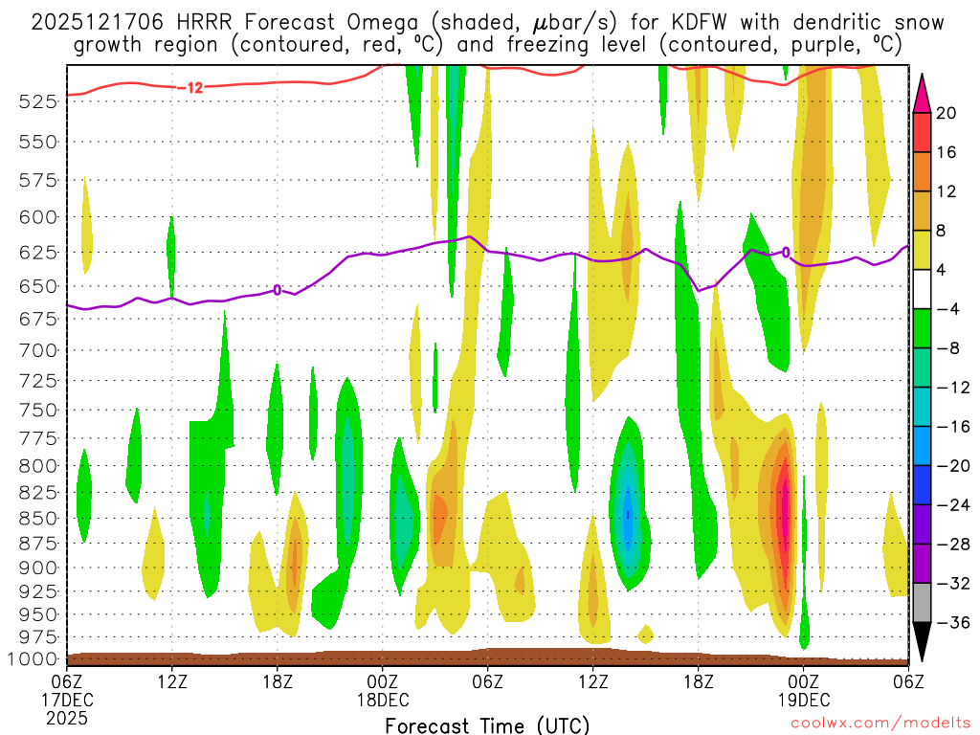The height and width of the screenshot is (735, 980).
Task: Click the 800 pressure axis label
Action: pos(38,466)
